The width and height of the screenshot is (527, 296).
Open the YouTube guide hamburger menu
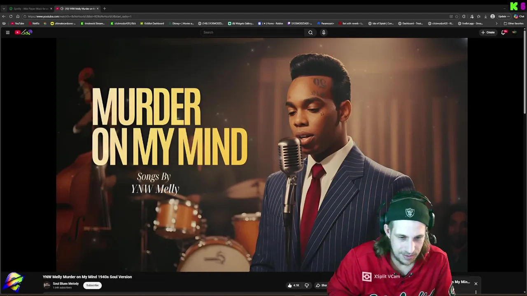7,32
